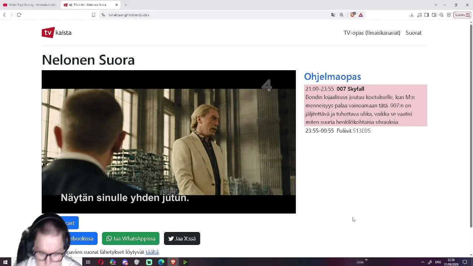The height and width of the screenshot is (266, 473).
Task: Open the green play-arrow app on the taskbar
Action: pos(186,262)
